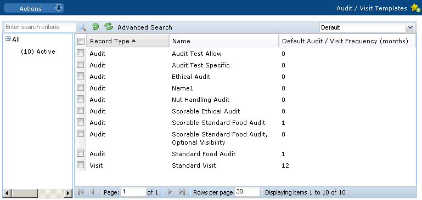
Task: Select the Audit Test Specific name
Action: tap(201, 65)
